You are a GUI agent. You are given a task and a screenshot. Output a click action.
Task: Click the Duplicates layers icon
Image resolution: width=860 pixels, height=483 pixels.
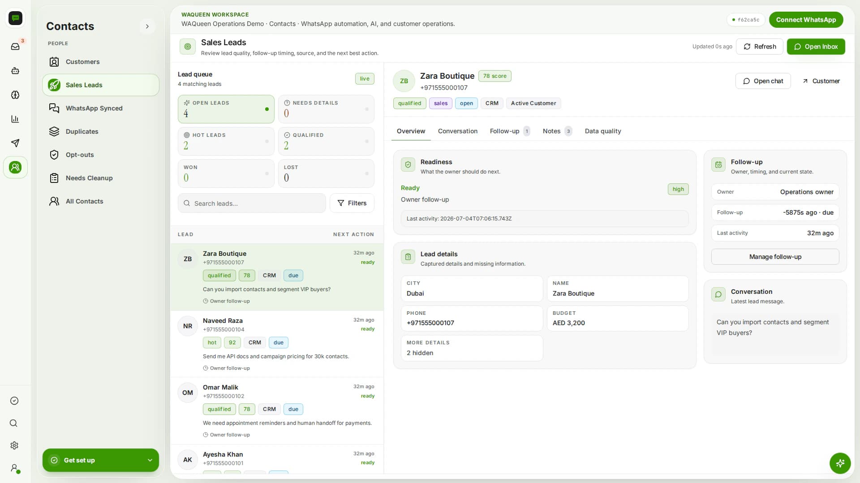54,131
